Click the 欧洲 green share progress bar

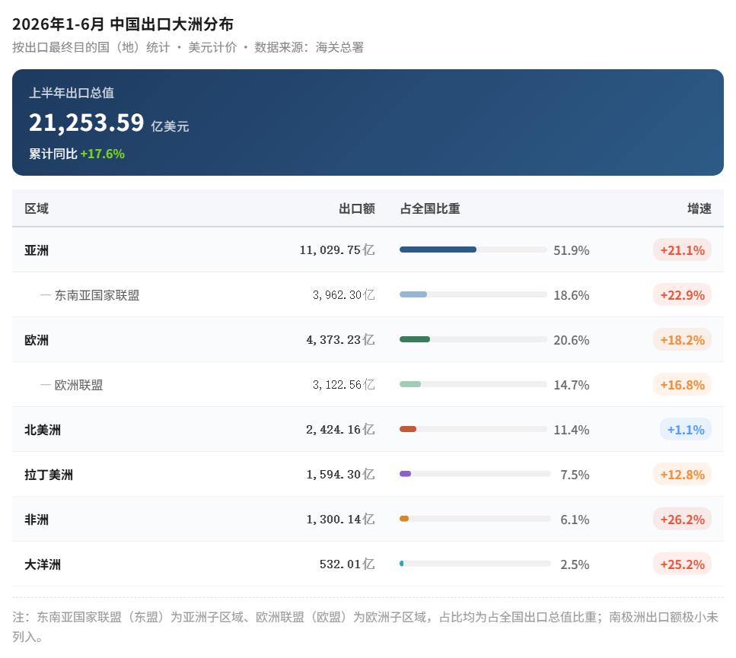tap(473, 339)
